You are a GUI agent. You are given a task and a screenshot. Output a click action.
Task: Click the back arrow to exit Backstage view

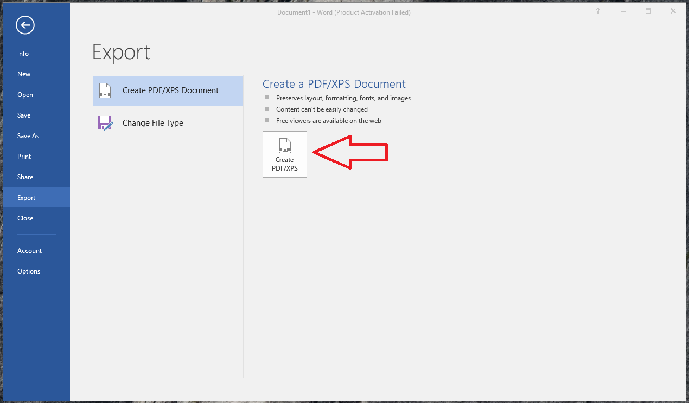point(25,25)
